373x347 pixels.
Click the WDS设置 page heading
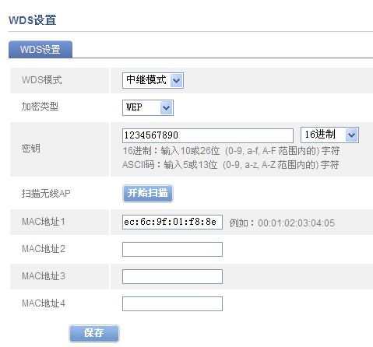pyautogui.click(x=33, y=20)
